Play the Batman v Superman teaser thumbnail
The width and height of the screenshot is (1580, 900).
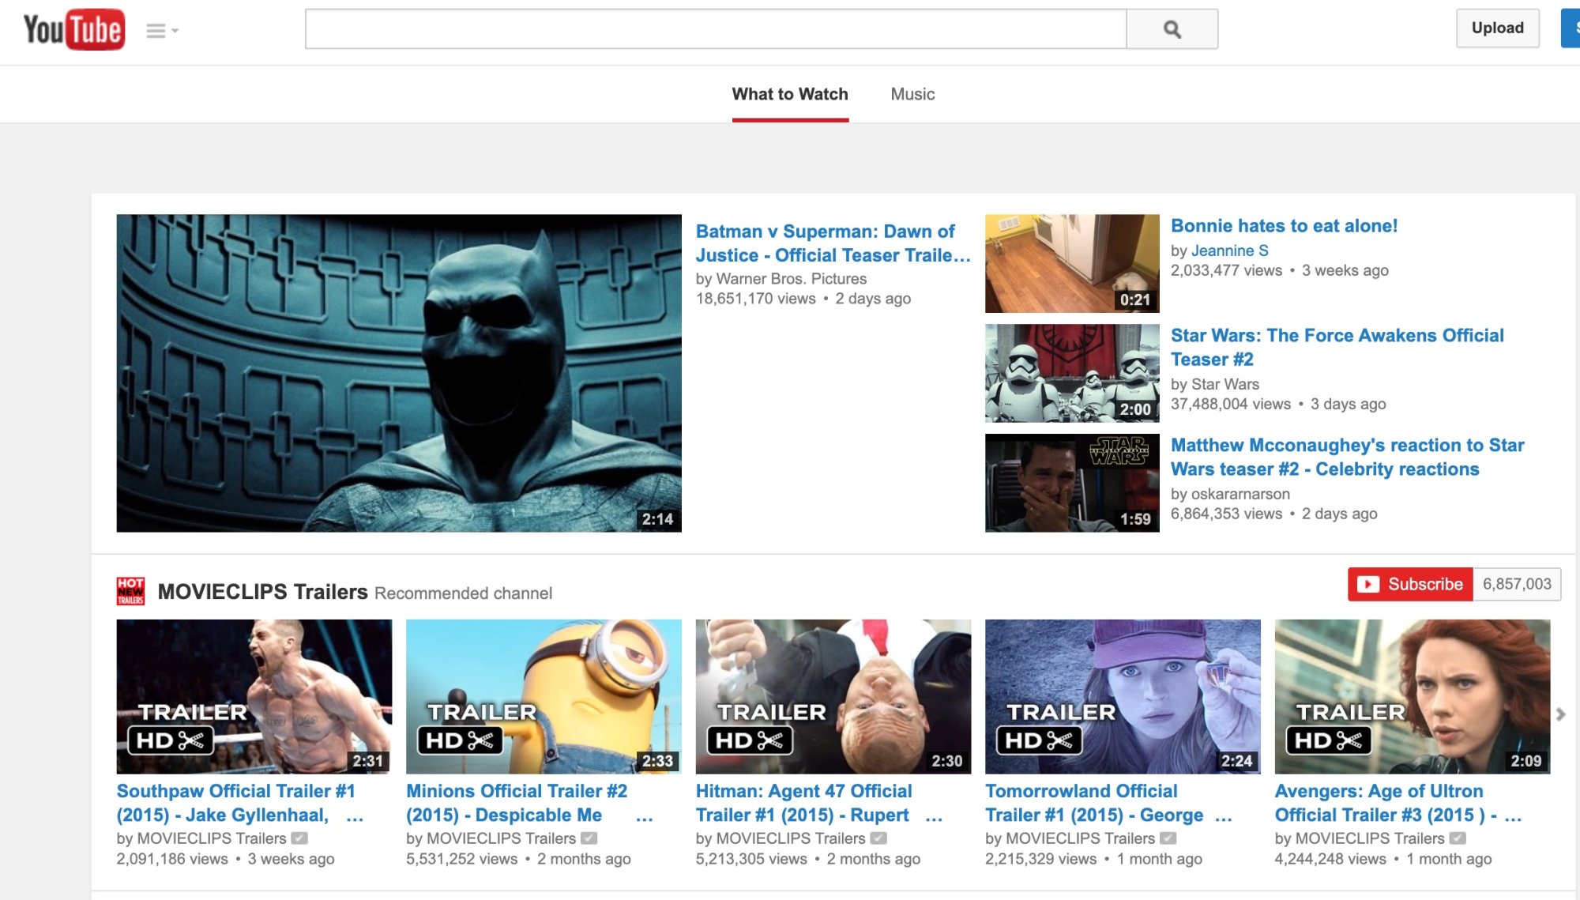399,373
